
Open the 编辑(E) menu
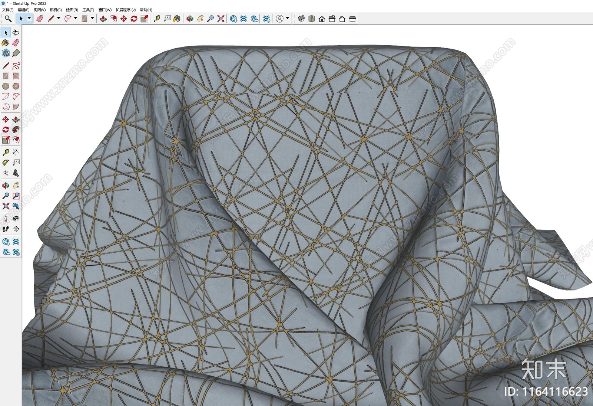(23, 10)
